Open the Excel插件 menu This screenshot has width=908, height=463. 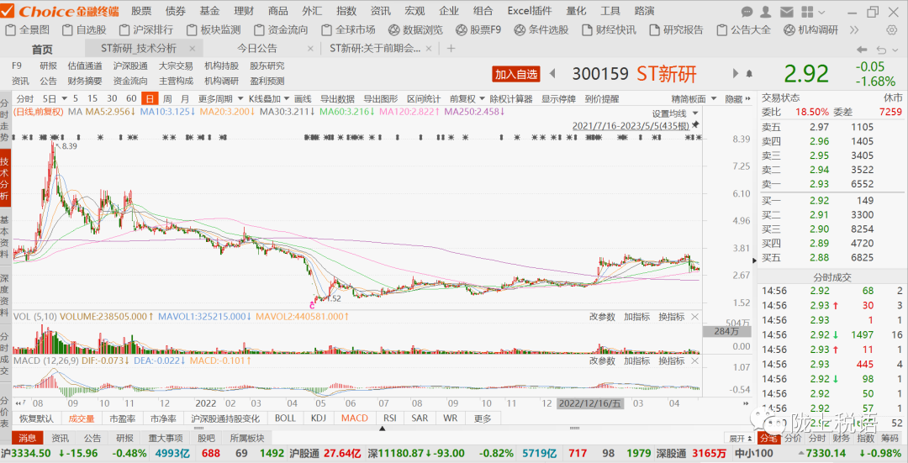(530, 11)
